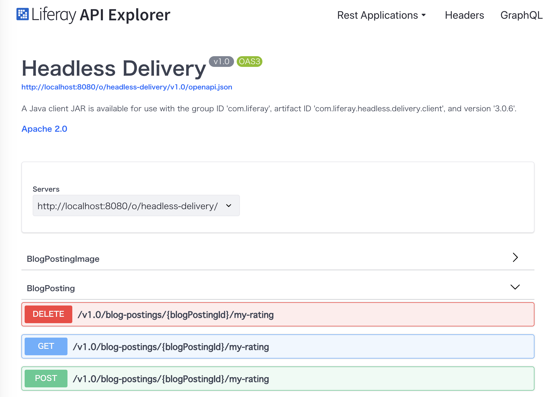
Task: Open the Headers menu item
Action: (x=464, y=15)
